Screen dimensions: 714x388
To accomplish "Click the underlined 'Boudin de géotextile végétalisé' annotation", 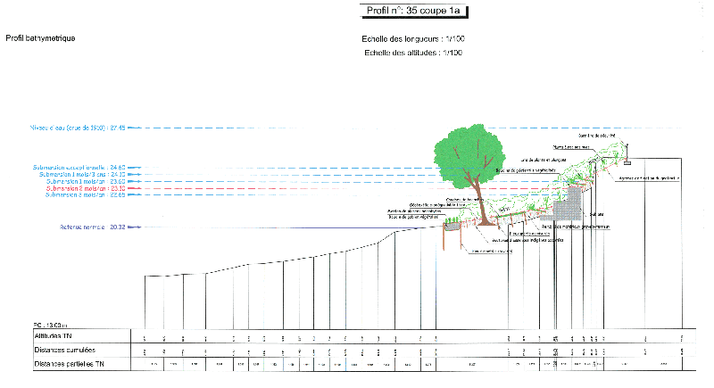I will pos(526,170).
